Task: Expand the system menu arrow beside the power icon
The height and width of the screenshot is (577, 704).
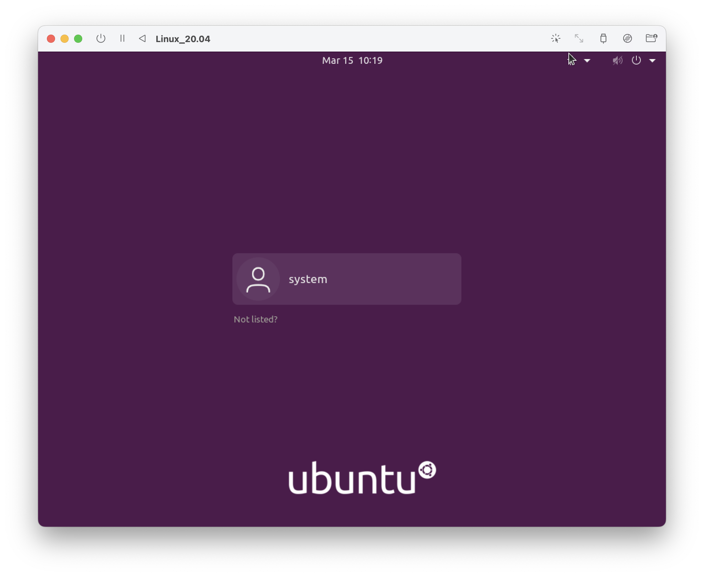Action: point(652,61)
